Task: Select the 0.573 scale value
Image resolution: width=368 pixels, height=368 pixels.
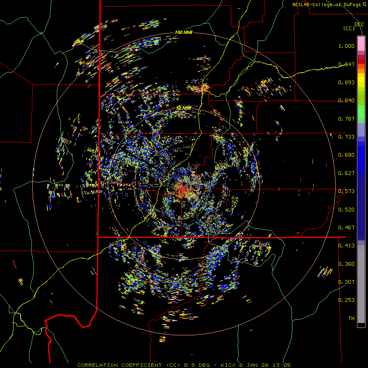Action: pyautogui.click(x=346, y=191)
